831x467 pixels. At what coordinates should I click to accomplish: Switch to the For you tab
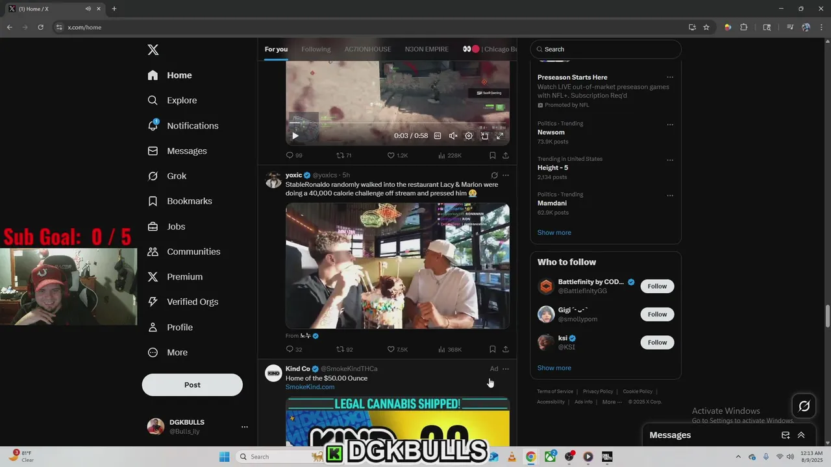coord(276,49)
